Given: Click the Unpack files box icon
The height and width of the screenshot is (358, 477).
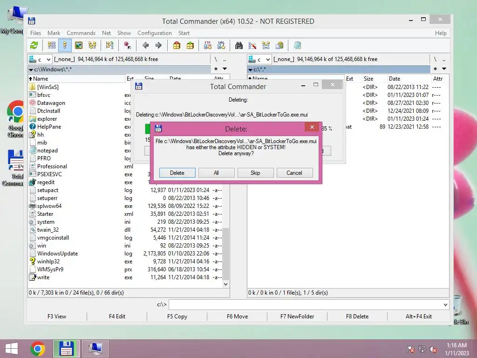Looking at the screenshot, I should pos(190,46).
